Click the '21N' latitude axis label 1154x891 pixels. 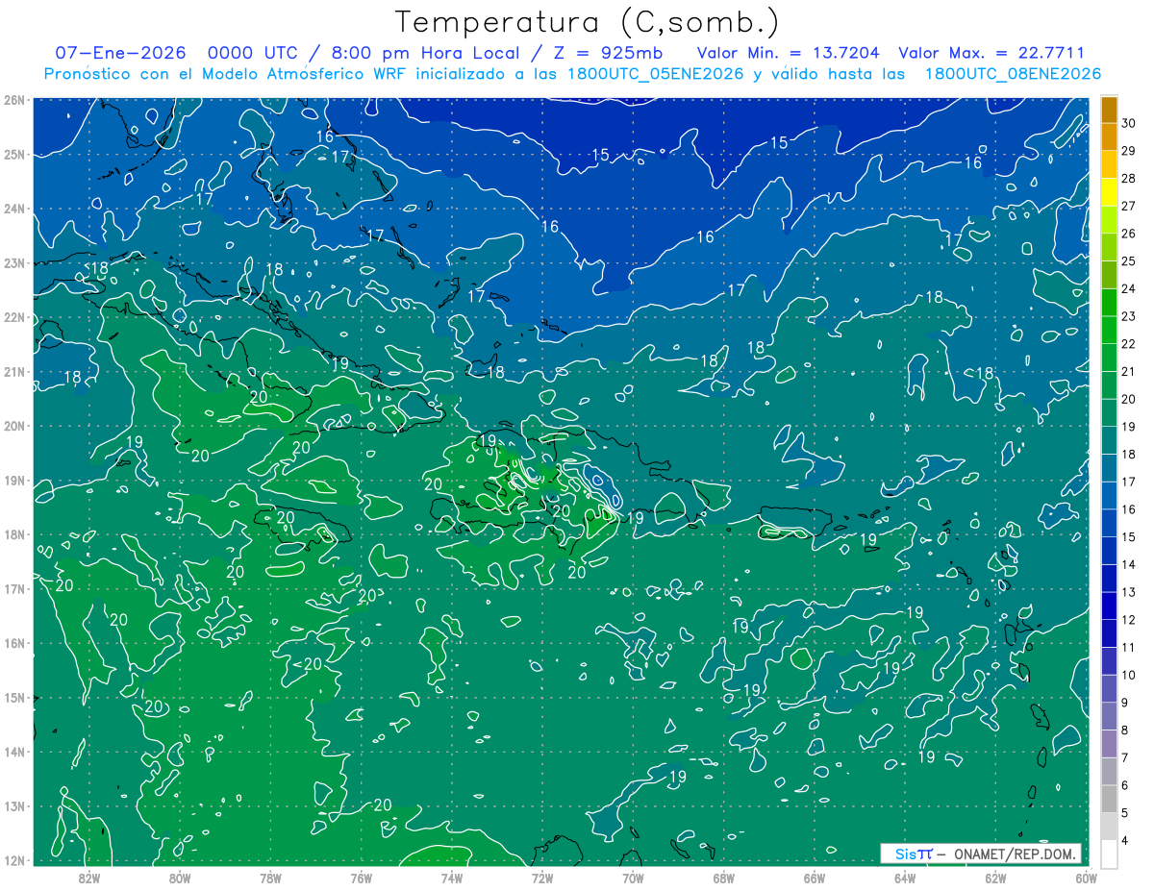click(13, 371)
